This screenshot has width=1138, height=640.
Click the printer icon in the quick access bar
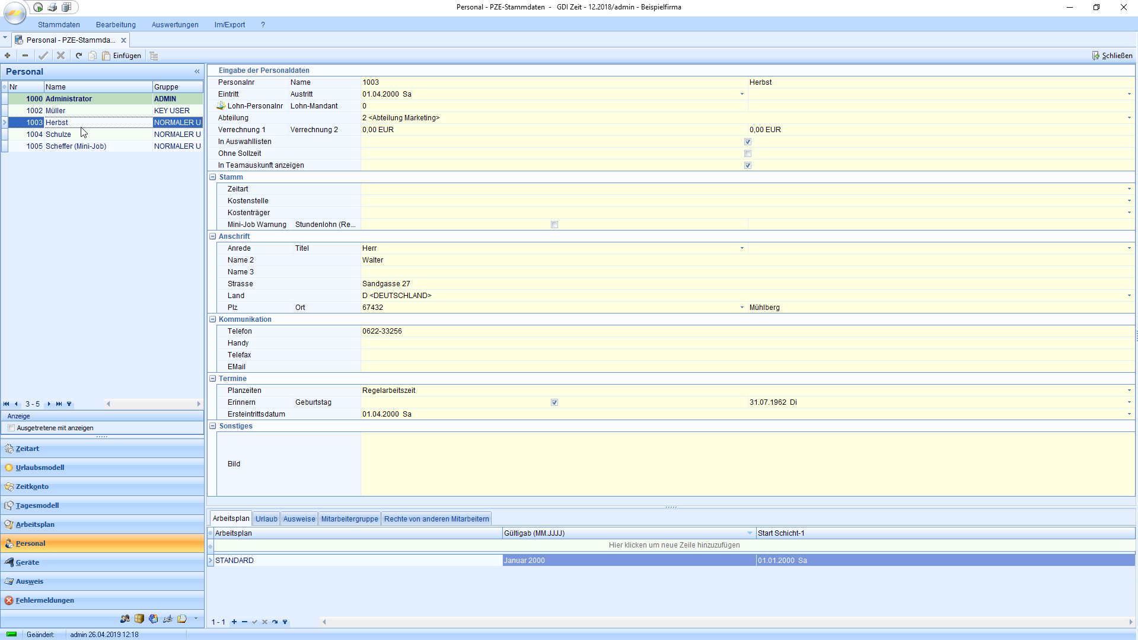click(52, 7)
